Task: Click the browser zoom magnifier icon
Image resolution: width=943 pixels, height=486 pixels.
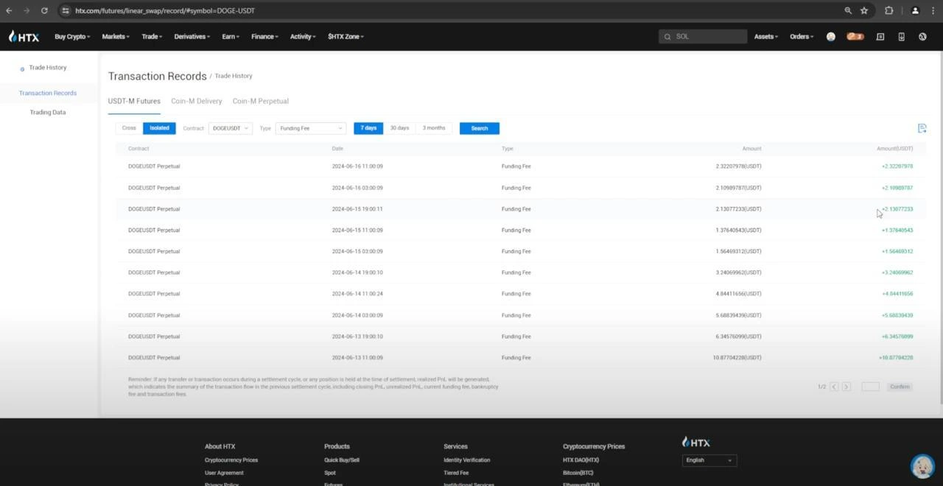Action: click(848, 10)
